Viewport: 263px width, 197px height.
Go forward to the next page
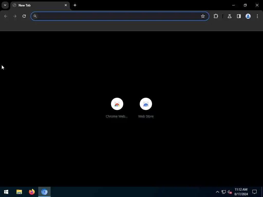tap(15, 16)
